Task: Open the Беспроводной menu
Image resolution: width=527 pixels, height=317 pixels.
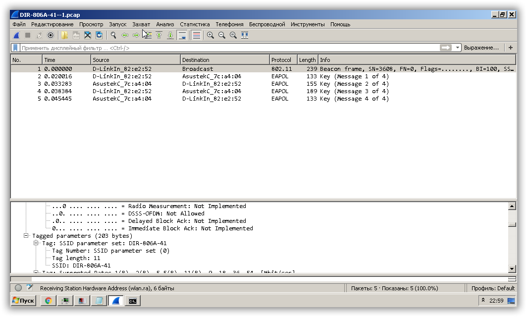Action: pos(267,24)
